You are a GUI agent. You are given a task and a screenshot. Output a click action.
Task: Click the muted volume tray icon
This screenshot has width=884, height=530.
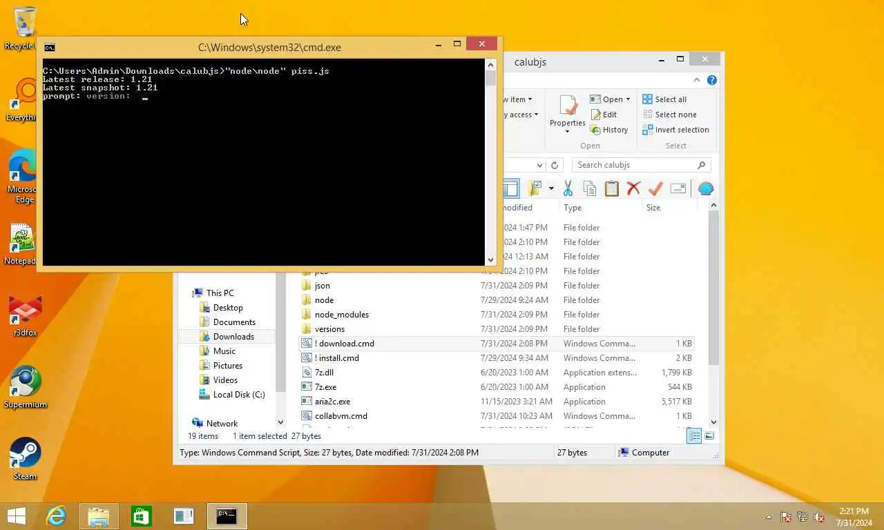coord(819,517)
